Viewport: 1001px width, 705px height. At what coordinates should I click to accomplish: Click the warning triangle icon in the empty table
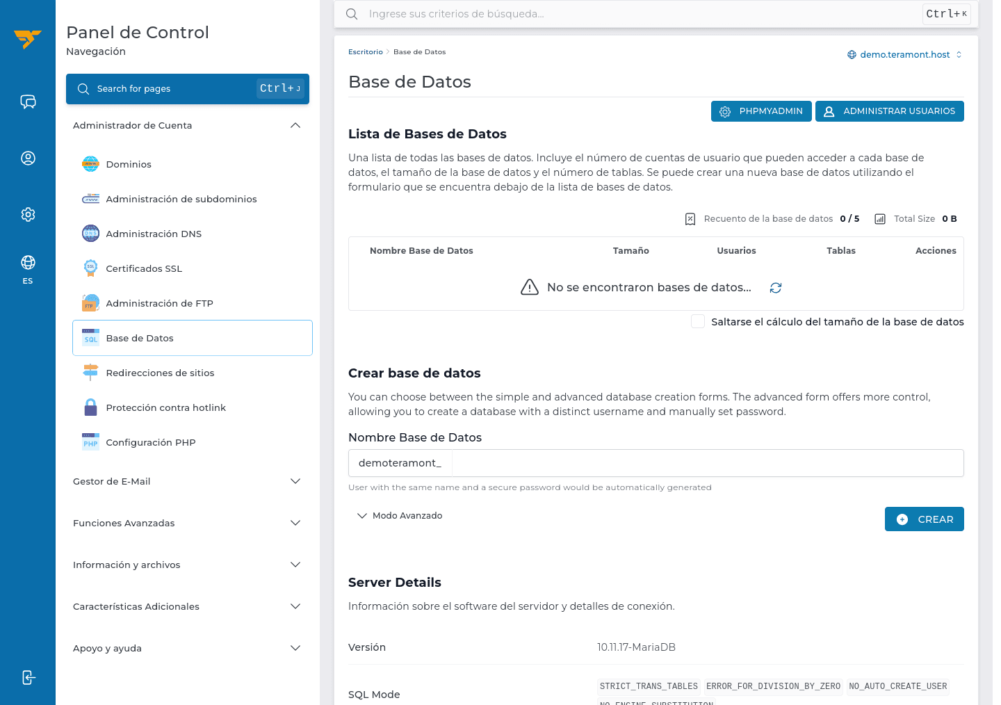(x=530, y=287)
